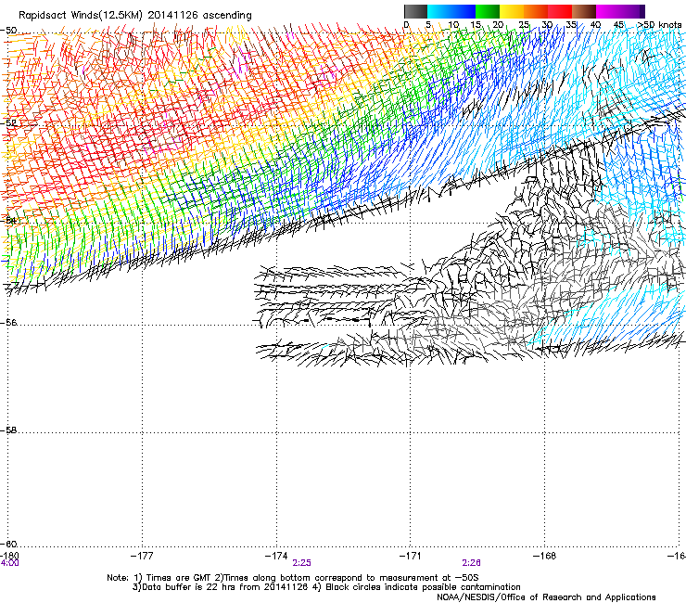Click the brown 35-40 knots legend swatch
The height and width of the screenshot is (603, 686).
click(584, 11)
